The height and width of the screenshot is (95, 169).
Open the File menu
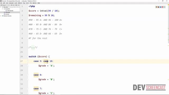(1, 3)
